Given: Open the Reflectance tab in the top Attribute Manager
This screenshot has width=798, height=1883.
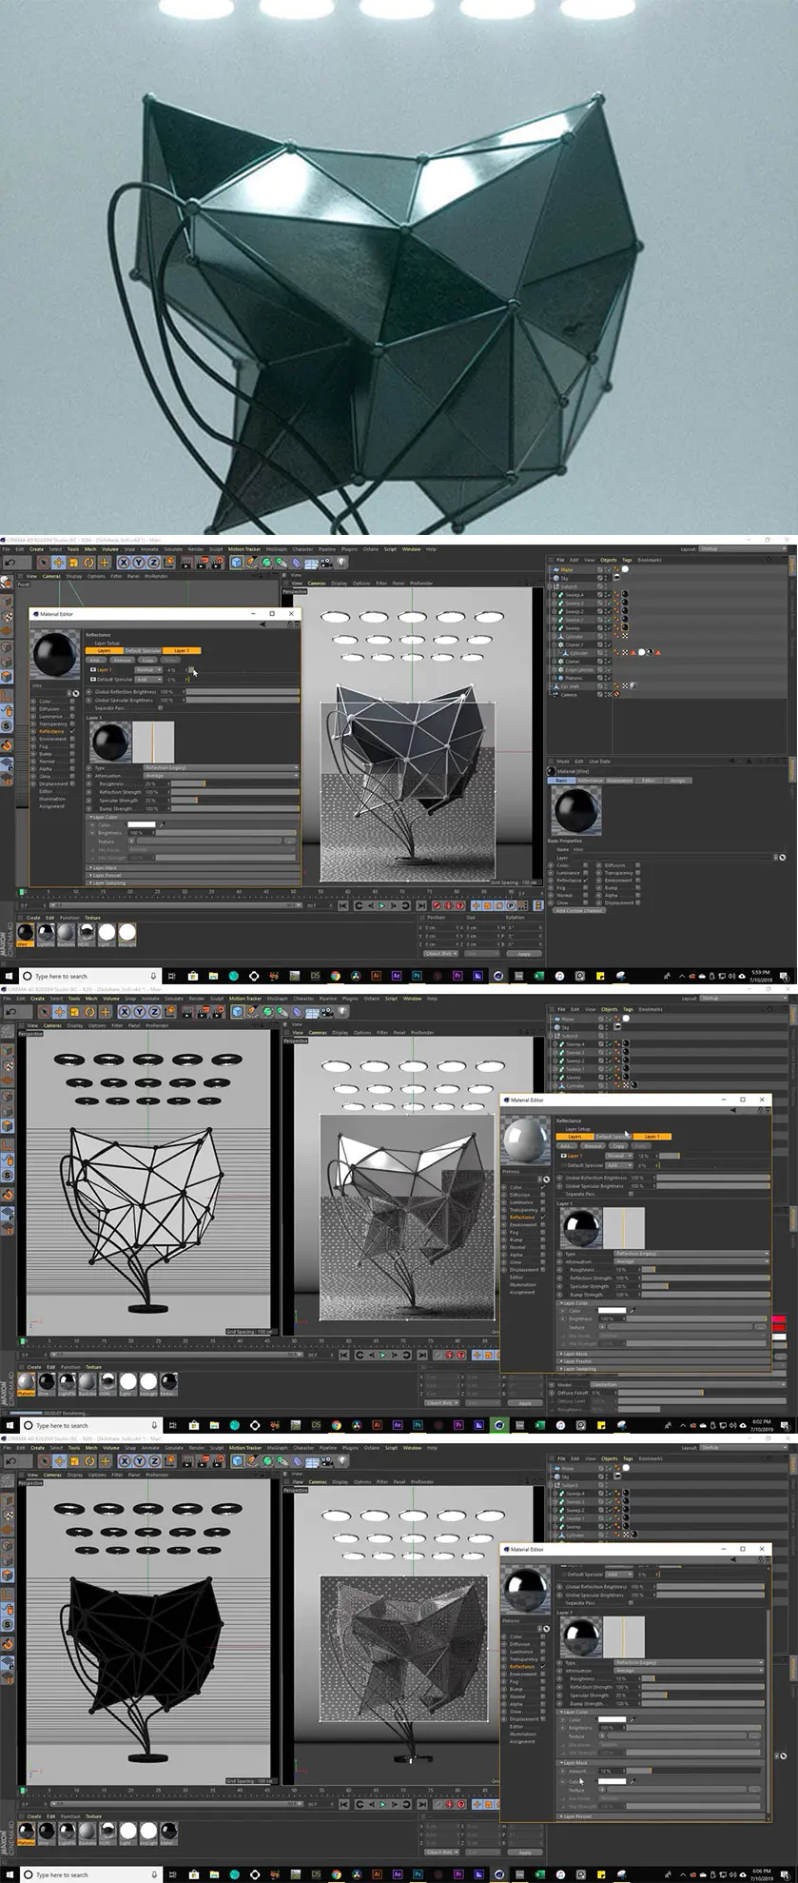Looking at the screenshot, I should (590, 781).
